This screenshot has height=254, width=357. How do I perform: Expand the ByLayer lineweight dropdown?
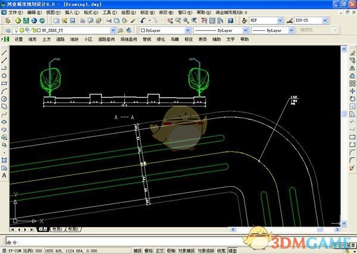[x=291, y=30]
